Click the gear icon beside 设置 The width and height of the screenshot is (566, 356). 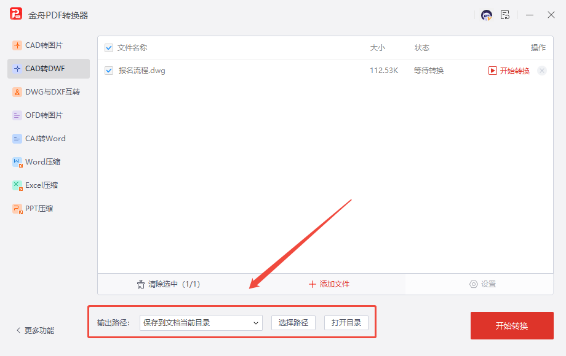473,284
